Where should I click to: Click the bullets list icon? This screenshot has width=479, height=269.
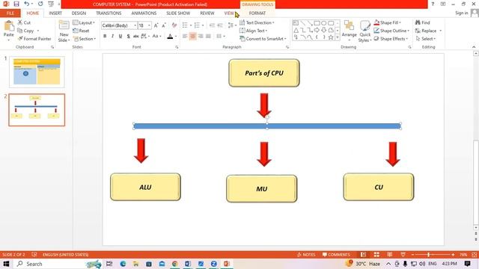(x=185, y=25)
